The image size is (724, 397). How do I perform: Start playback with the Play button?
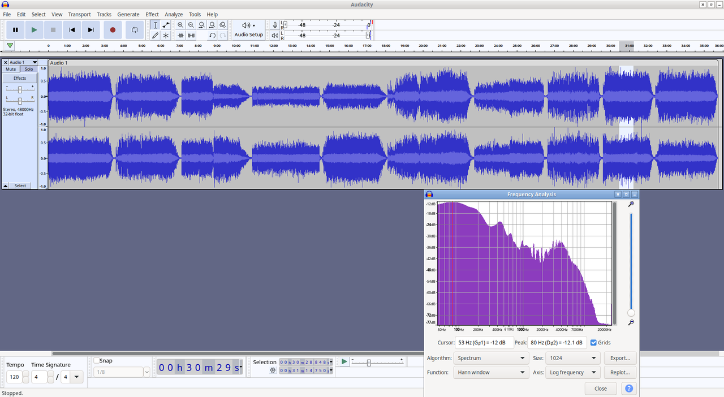click(x=34, y=30)
